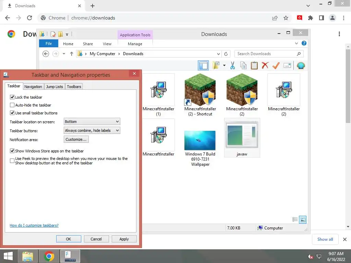Reload the Chrome page
Viewport: 351px width, 263px height.
[x=29, y=18]
